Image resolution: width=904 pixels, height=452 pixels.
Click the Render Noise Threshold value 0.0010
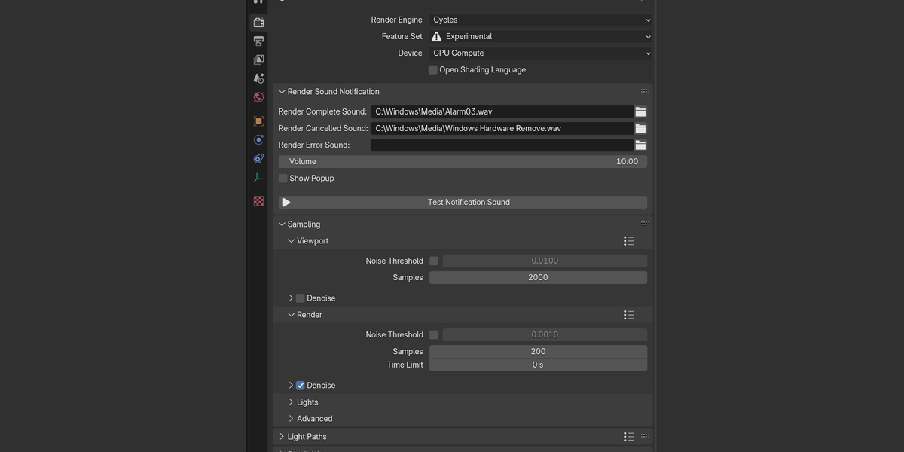coord(545,334)
